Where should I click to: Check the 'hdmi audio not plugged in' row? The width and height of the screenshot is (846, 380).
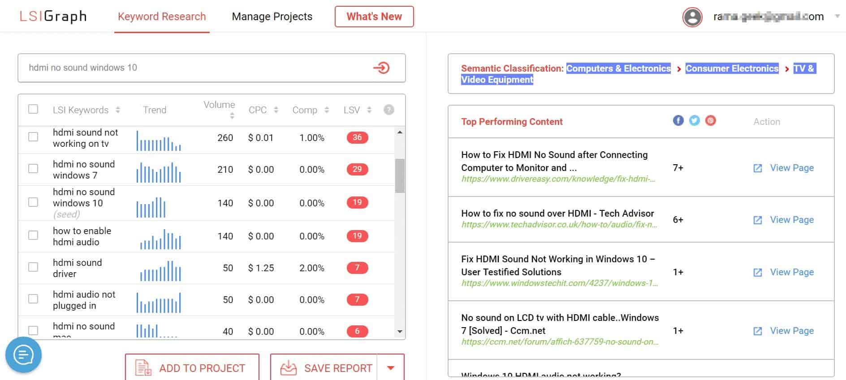coord(33,299)
